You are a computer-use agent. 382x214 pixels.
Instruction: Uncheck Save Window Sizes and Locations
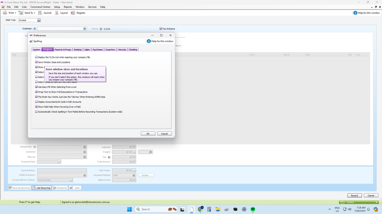[x=37, y=62]
